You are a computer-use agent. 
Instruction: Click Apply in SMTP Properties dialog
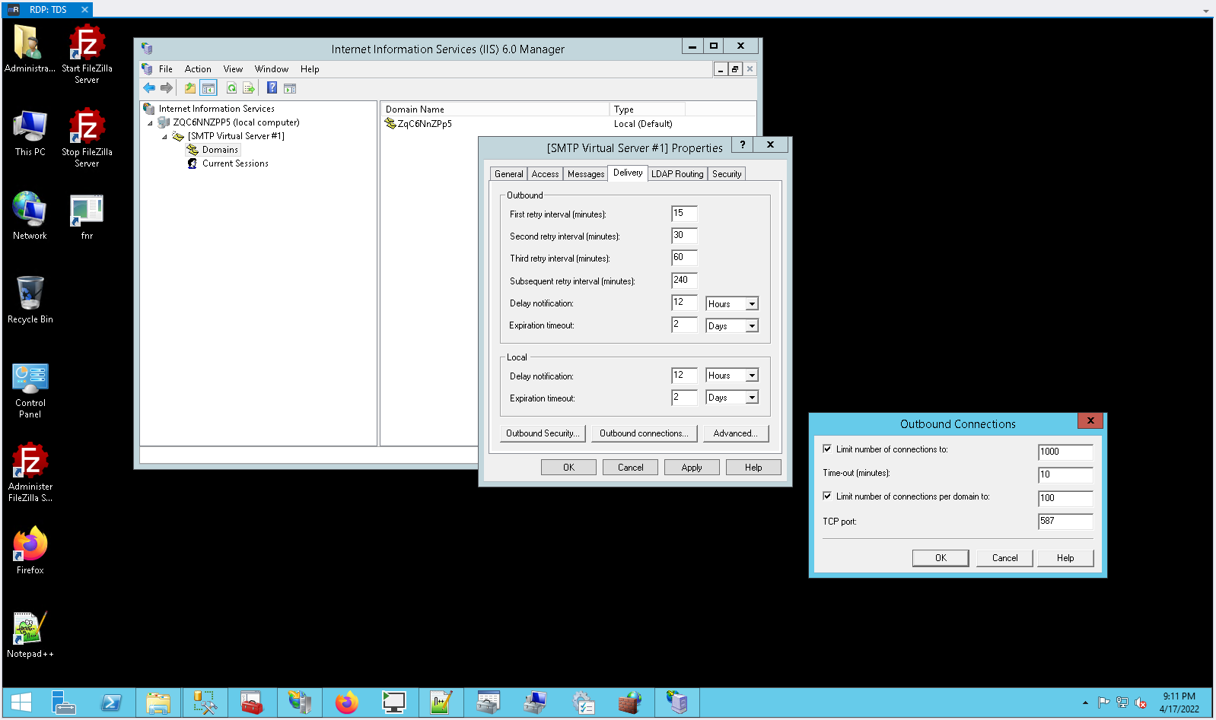click(692, 468)
